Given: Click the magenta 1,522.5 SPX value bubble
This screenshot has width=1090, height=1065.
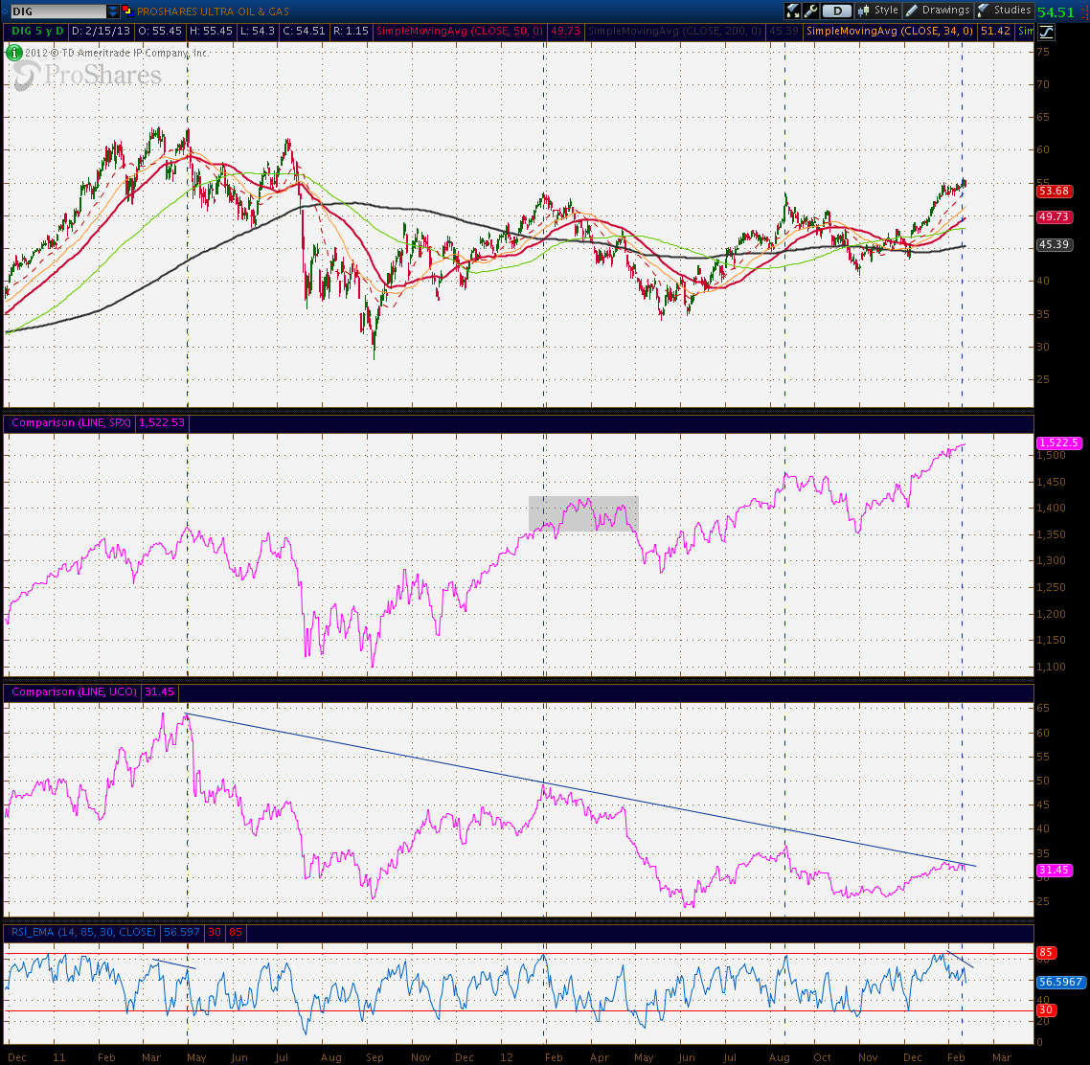Looking at the screenshot, I should tap(1058, 442).
